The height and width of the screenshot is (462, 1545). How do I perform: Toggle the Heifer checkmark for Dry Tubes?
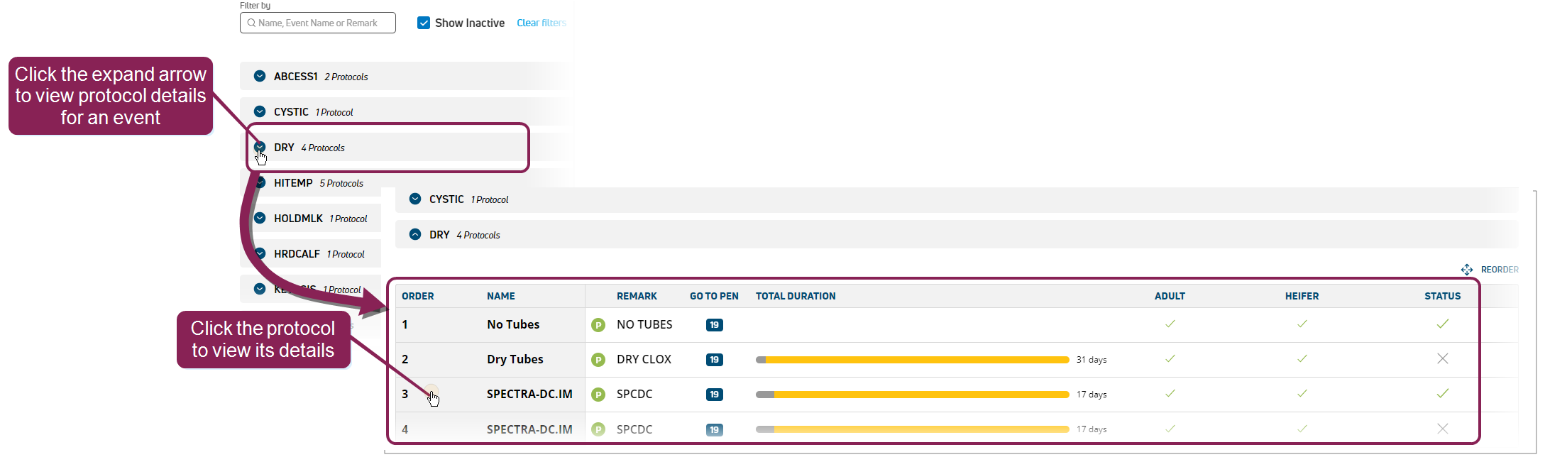tap(1302, 359)
